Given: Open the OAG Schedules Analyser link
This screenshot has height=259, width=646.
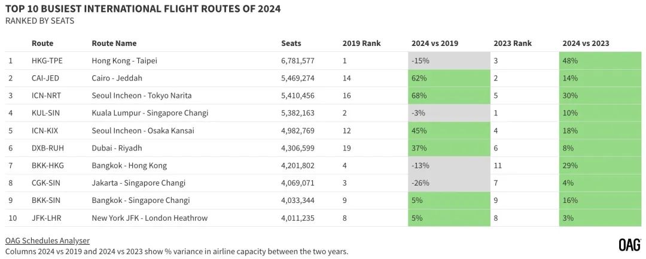Looking at the screenshot, I should (x=47, y=240).
